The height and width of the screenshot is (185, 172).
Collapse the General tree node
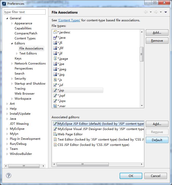[7, 18]
